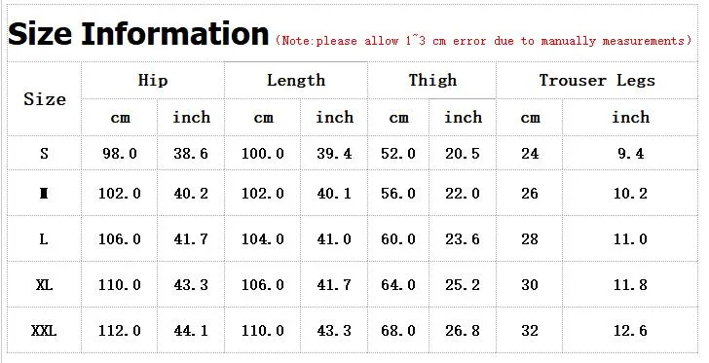
Task: Click the 56.0 thigh cm value
Action: click(398, 194)
